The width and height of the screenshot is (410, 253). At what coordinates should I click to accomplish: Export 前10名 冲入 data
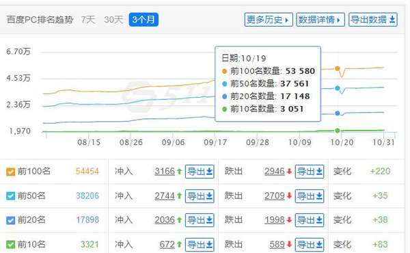[200, 245]
